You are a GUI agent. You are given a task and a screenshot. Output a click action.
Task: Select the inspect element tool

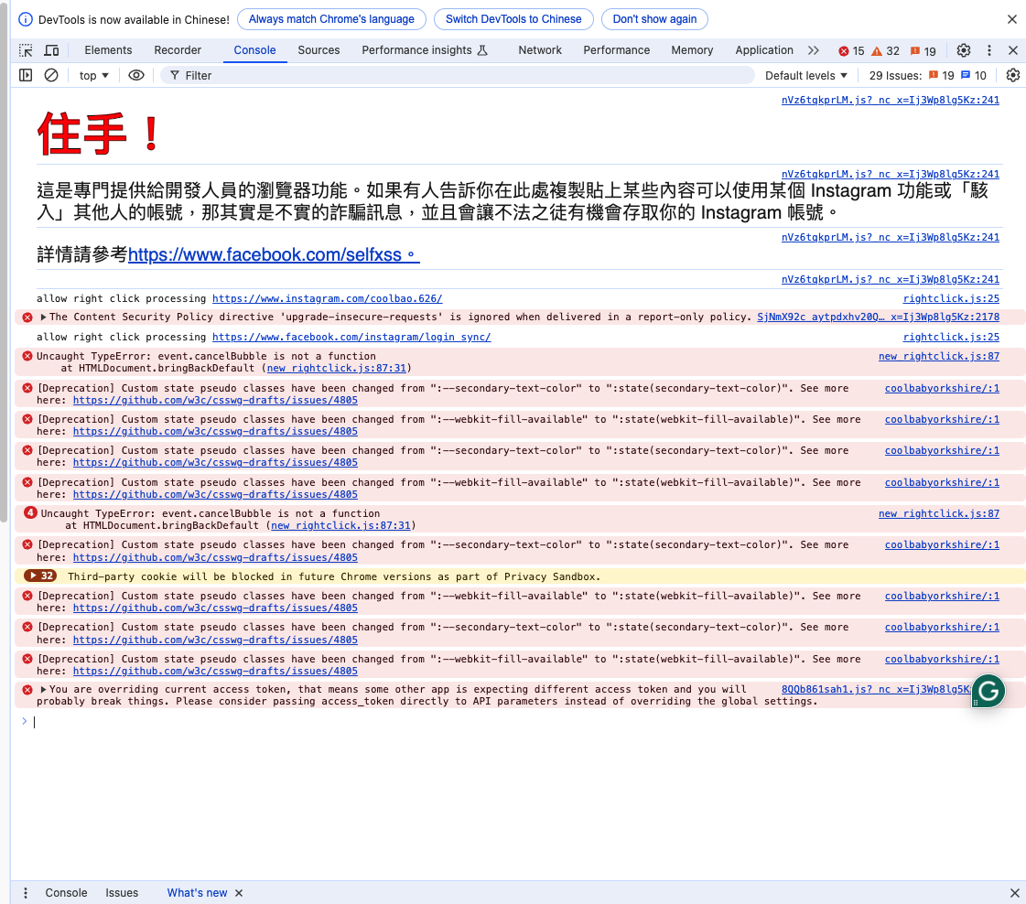coord(26,50)
